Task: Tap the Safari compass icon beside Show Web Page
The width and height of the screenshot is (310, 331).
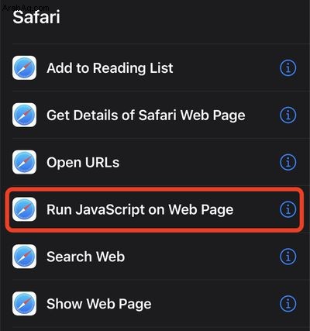Action: pos(24,304)
